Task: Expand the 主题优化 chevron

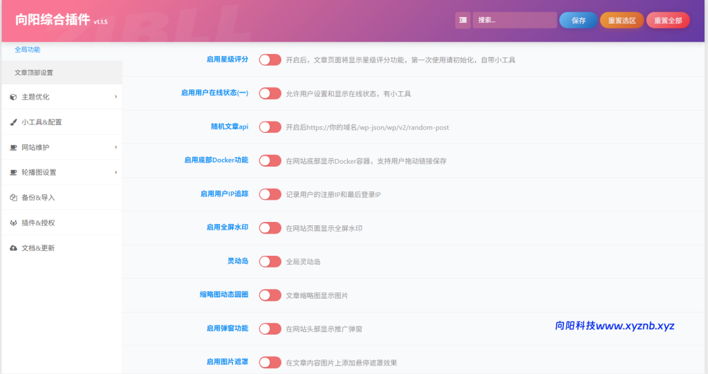Action: tap(115, 97)
